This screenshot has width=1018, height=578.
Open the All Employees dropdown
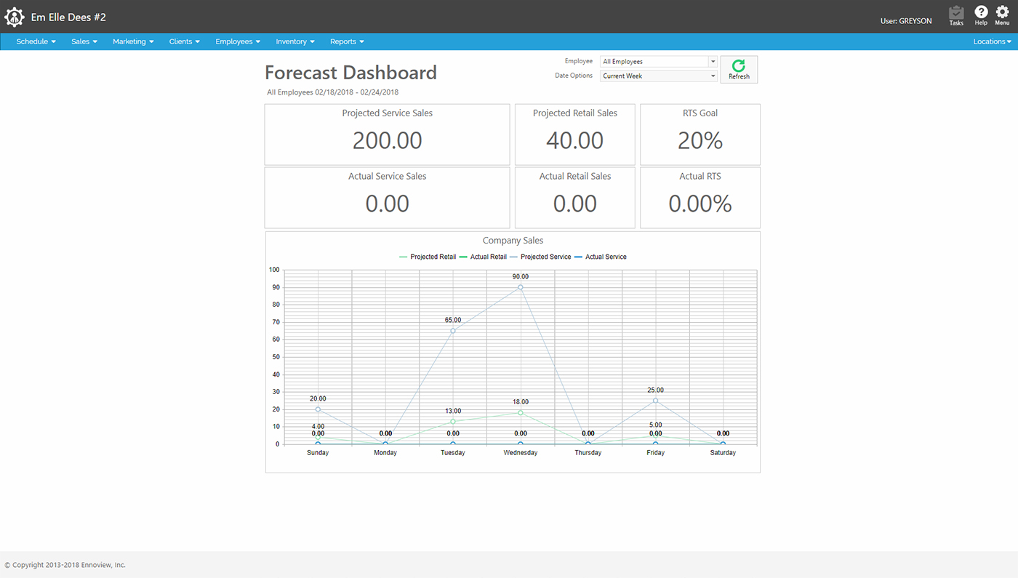point(659,62)
